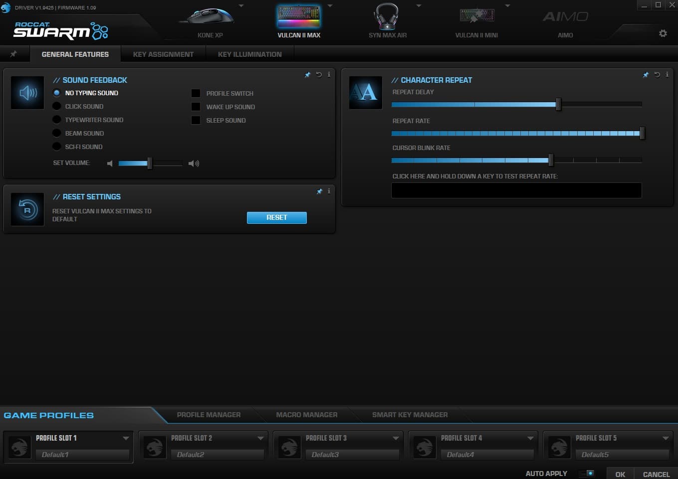The width and height of the screenshot is (678, 479).
Task: Expand Profile Slot 5 dropdown arrow
Action: click(666, 438)
